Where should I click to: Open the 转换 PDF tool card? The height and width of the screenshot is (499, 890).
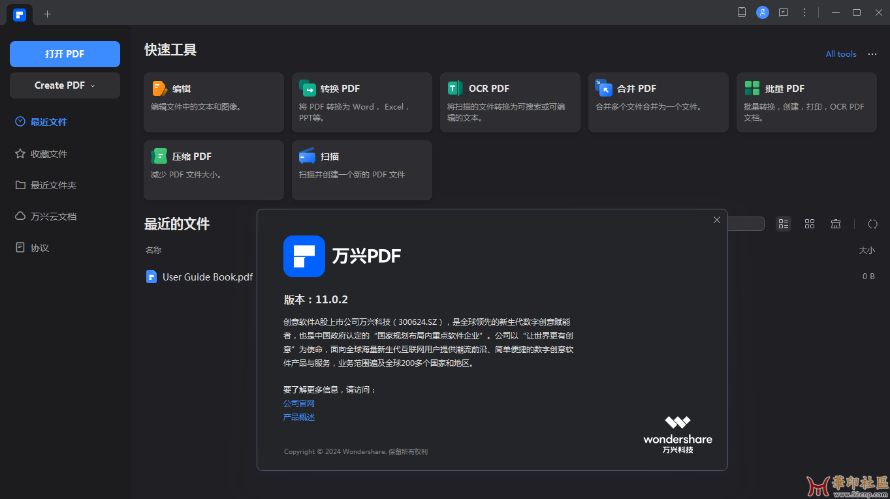click(362, 102)
